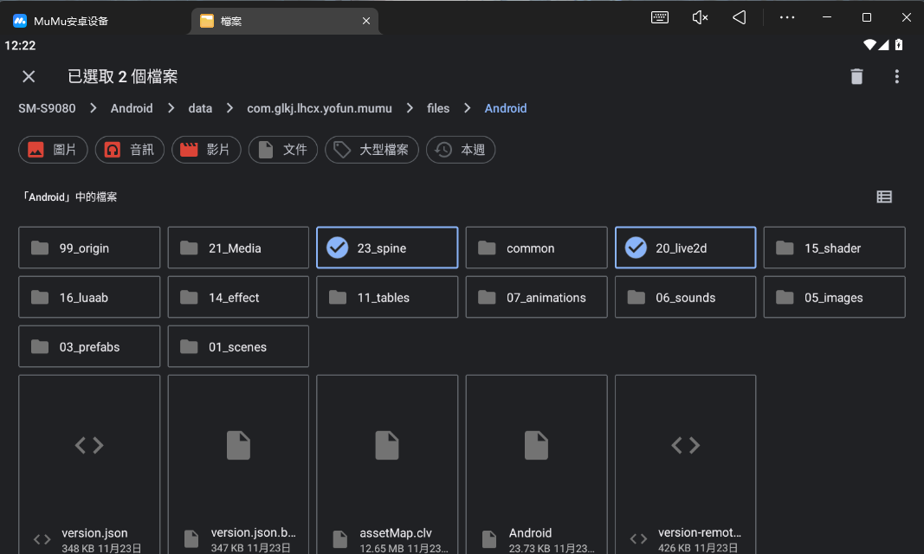Filter by 影片 videos chip
The image size is (924, 554).
pyautogui.click(x=206, y=150)
